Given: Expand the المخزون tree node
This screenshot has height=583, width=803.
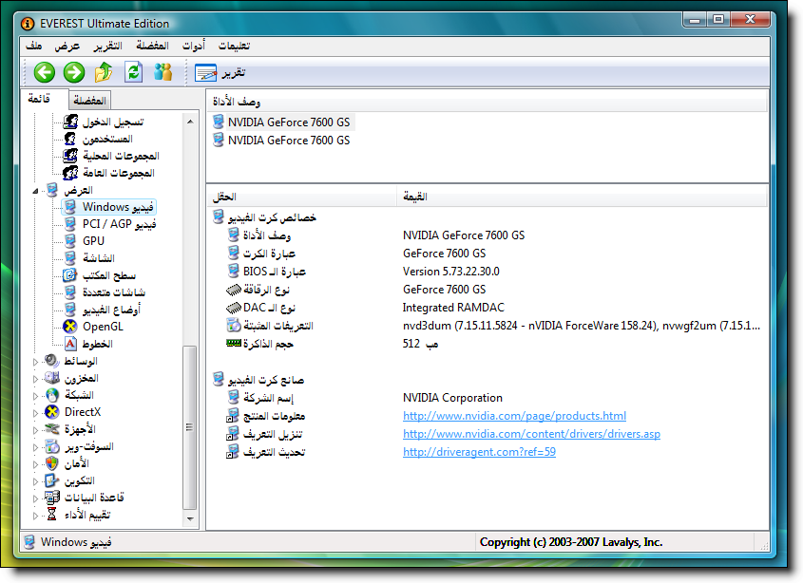Looking at the screenshot, I should coord(35,379).
